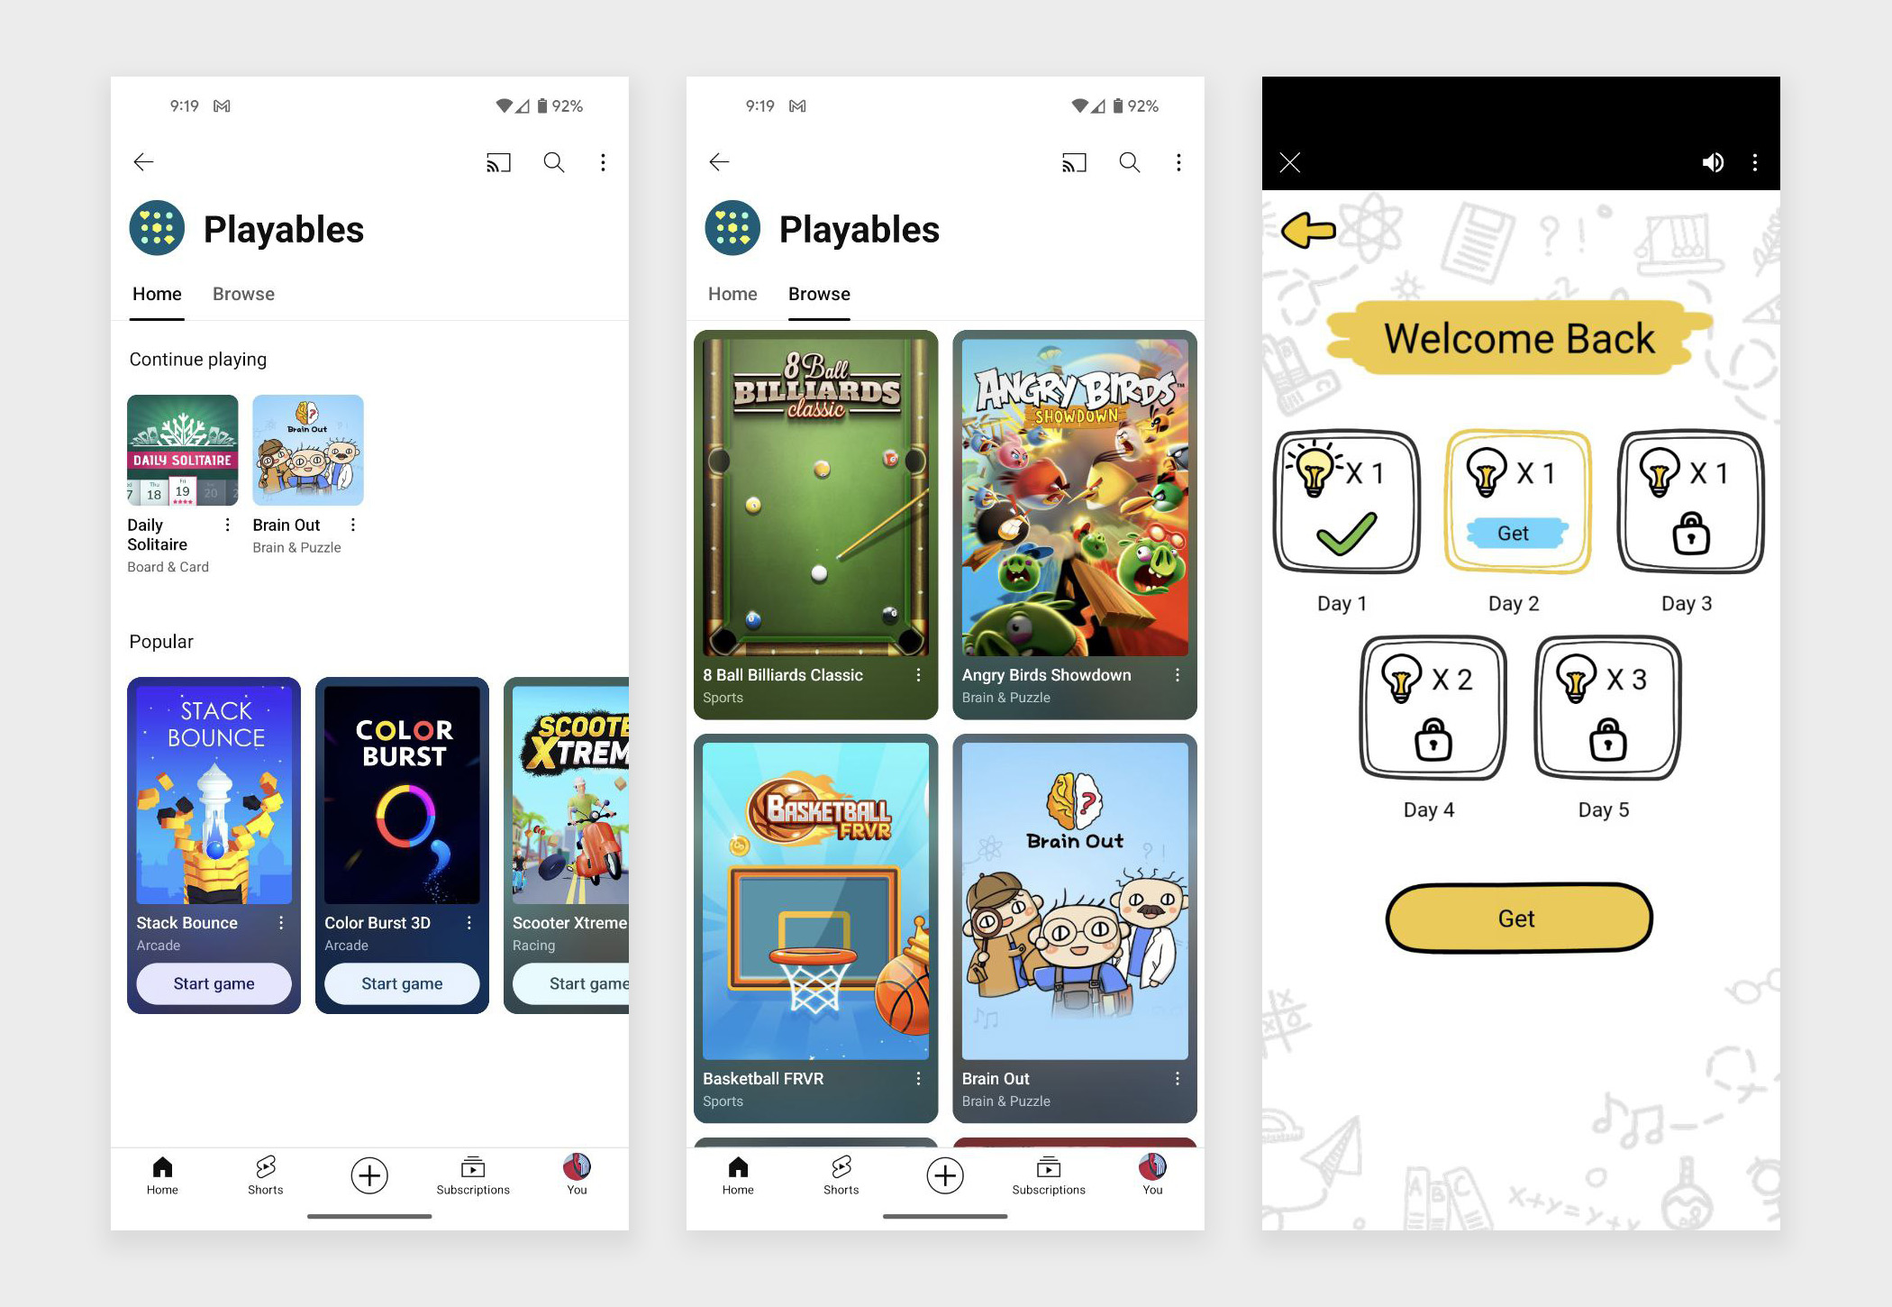The width and height of the screenshot is (1892, 1307).
Task: Switch to the Home tab
Action: pyautogui.click(x=732, y=295)
